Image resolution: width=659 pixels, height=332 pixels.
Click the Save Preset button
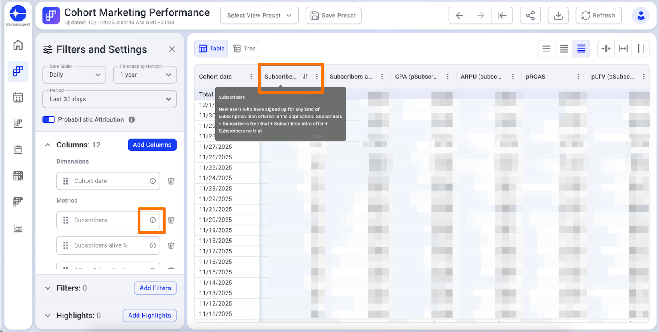tap(333, 16)
